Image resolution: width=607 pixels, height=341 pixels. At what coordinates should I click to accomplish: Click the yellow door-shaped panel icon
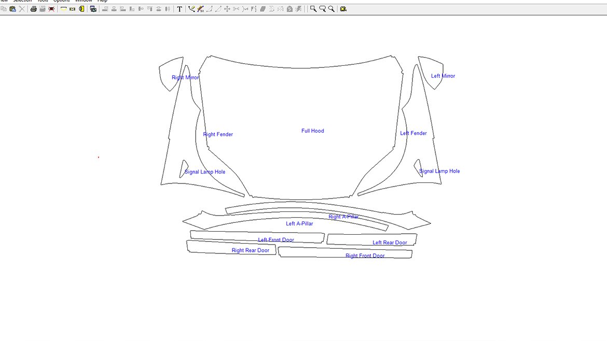pos(81,9)
